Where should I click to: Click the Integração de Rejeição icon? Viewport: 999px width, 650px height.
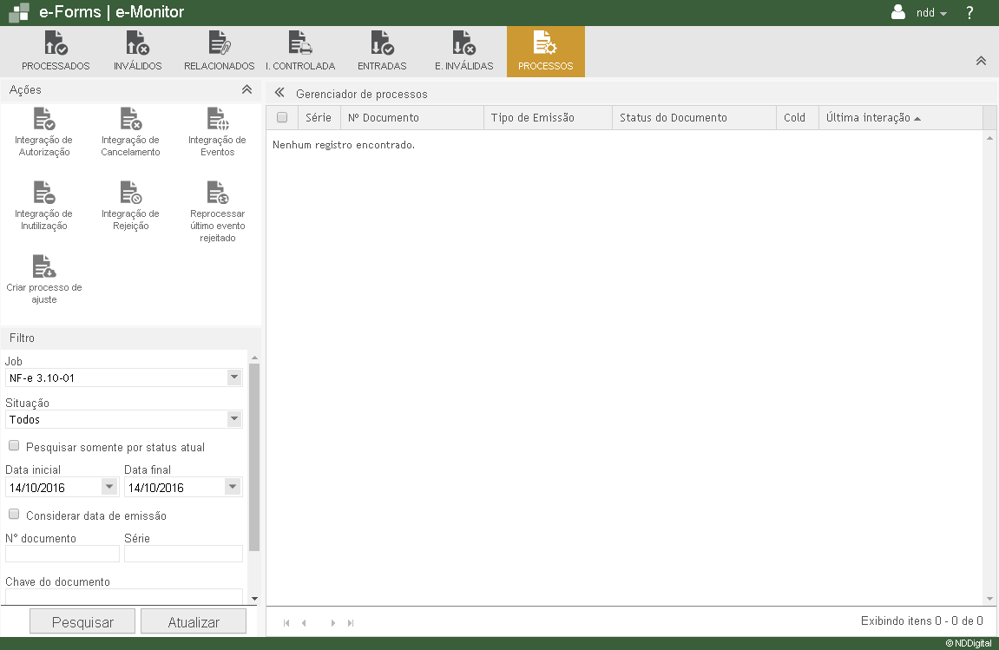coord(130,193)
